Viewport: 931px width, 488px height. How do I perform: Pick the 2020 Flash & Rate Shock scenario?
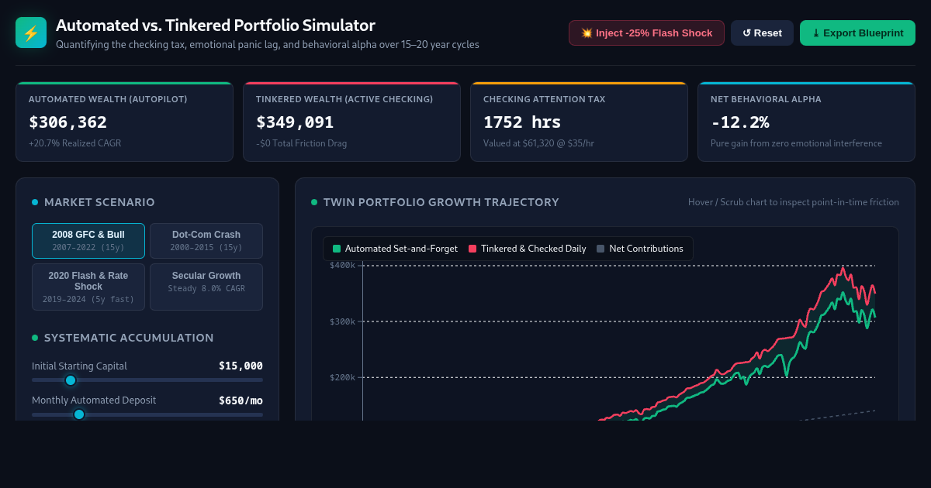(88, 287)
